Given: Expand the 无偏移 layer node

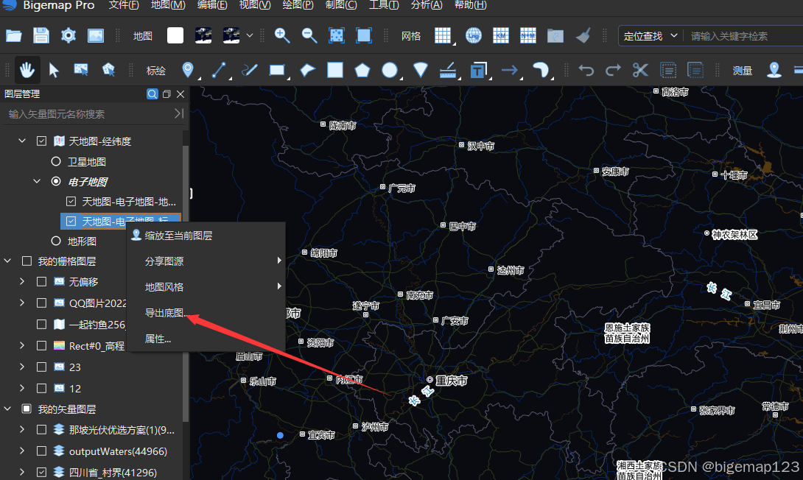Looking at the screenshot, I should pyautogui.click(x=22, y=281).
